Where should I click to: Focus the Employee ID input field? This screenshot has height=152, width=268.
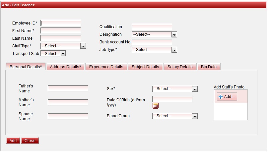[x=60, y=23]
